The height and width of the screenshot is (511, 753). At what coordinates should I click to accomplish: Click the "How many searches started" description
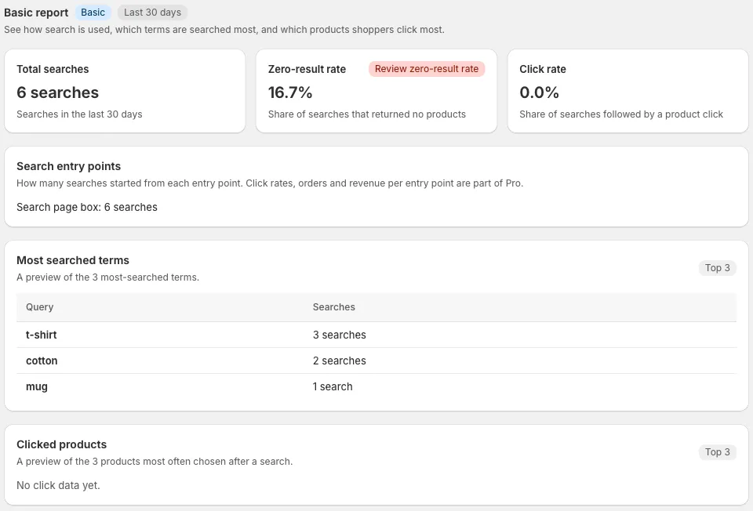pyautogui.click(x=270, y=183)
